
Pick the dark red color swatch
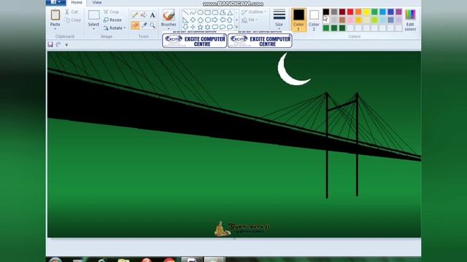point(342,12)
